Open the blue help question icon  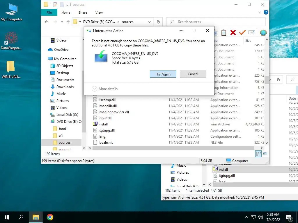tap(266, 12)
